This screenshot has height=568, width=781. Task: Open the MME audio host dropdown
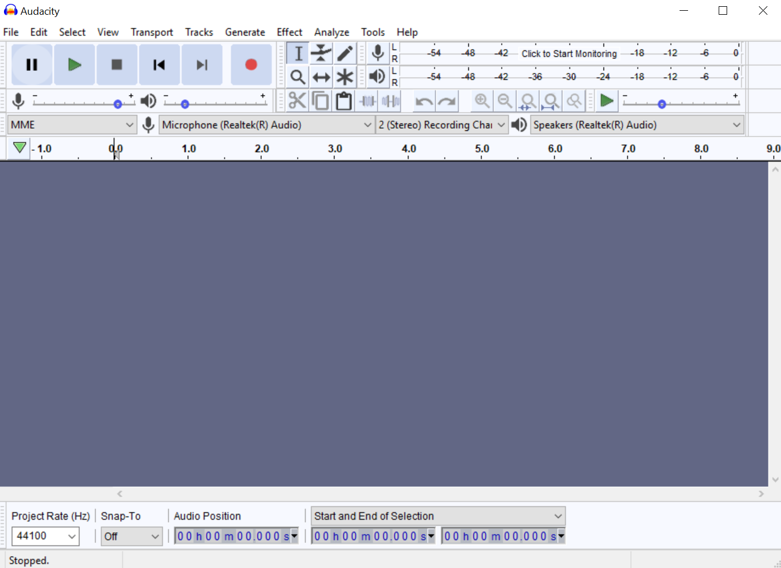point(73,125)
